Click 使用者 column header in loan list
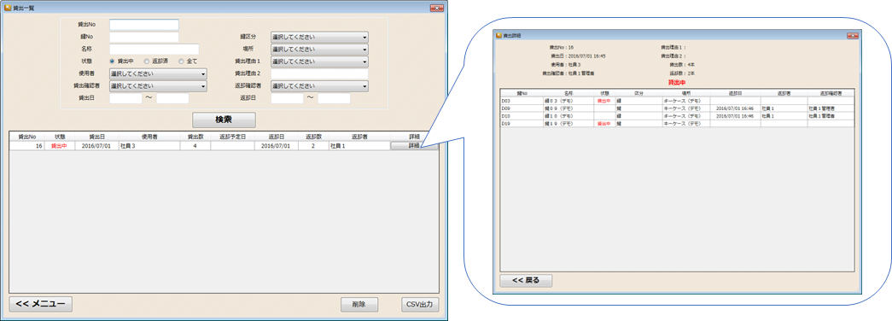Image resolution: width=892 pixels, height=321 pixels. click(x=149, y=137)
